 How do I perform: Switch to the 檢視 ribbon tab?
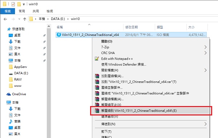tap(50, 11)
